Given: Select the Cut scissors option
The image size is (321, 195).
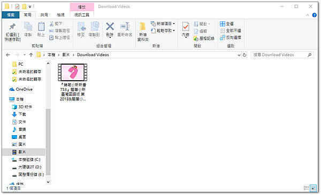Looking at the screenshot, I should pyautogui.click(x=56, y=24).
